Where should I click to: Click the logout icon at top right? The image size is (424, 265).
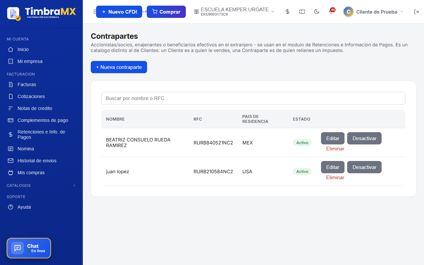[416, 12]
